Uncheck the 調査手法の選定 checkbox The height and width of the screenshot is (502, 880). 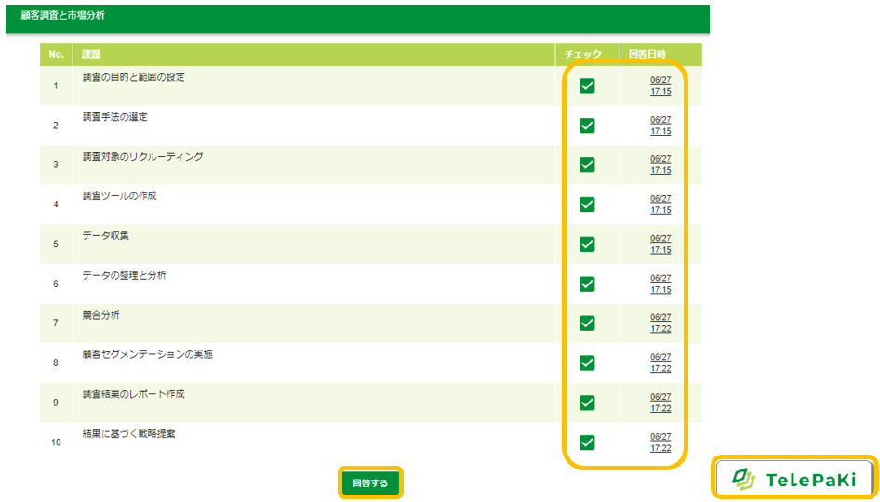[587, 125]
